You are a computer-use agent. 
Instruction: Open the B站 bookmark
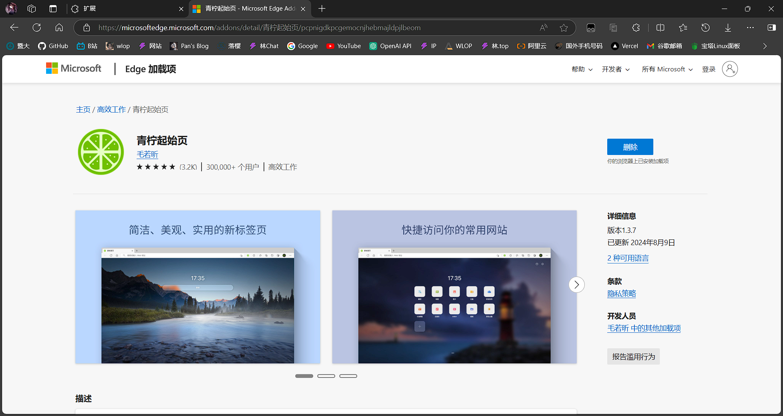[x=87, y=46]
